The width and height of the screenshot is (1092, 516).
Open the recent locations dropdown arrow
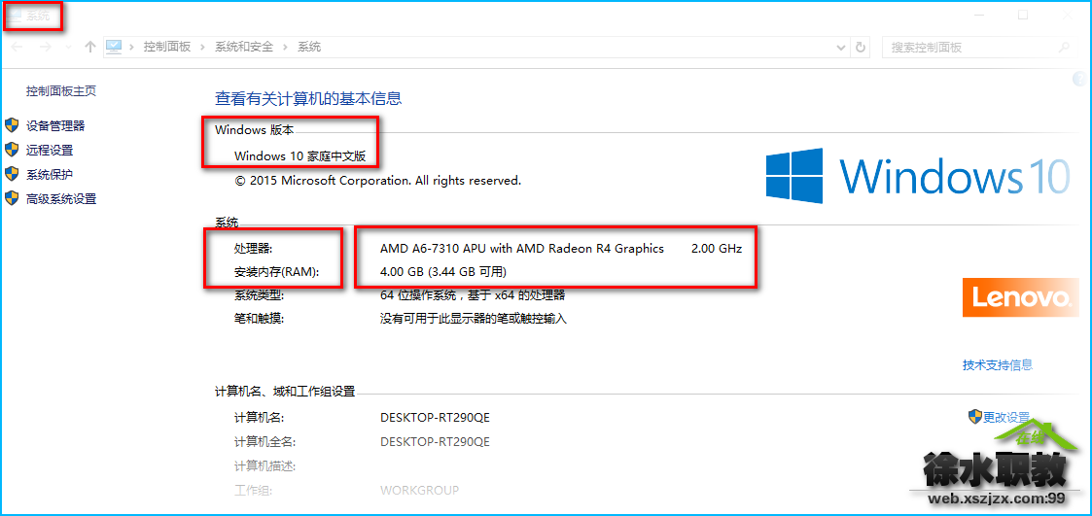[x=67, y=48]
